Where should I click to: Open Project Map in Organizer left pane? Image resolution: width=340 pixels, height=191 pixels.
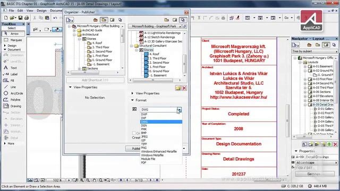[x=96, y=20]
